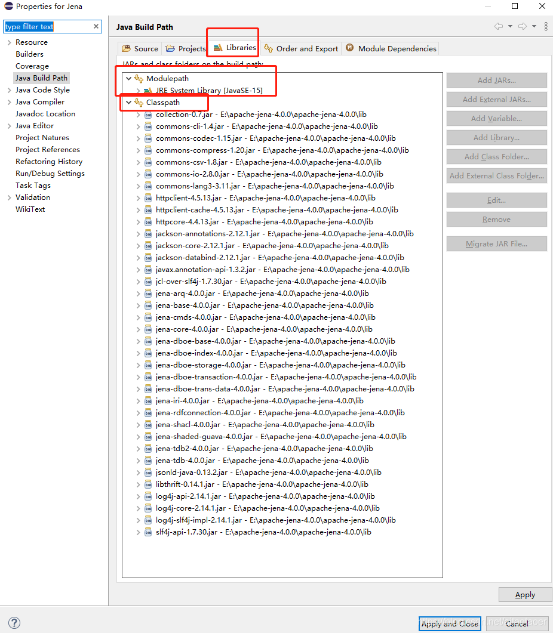The image size is (553, 633).
Task: Click the Eclipse icon in title bar
Action: (8, 6)
